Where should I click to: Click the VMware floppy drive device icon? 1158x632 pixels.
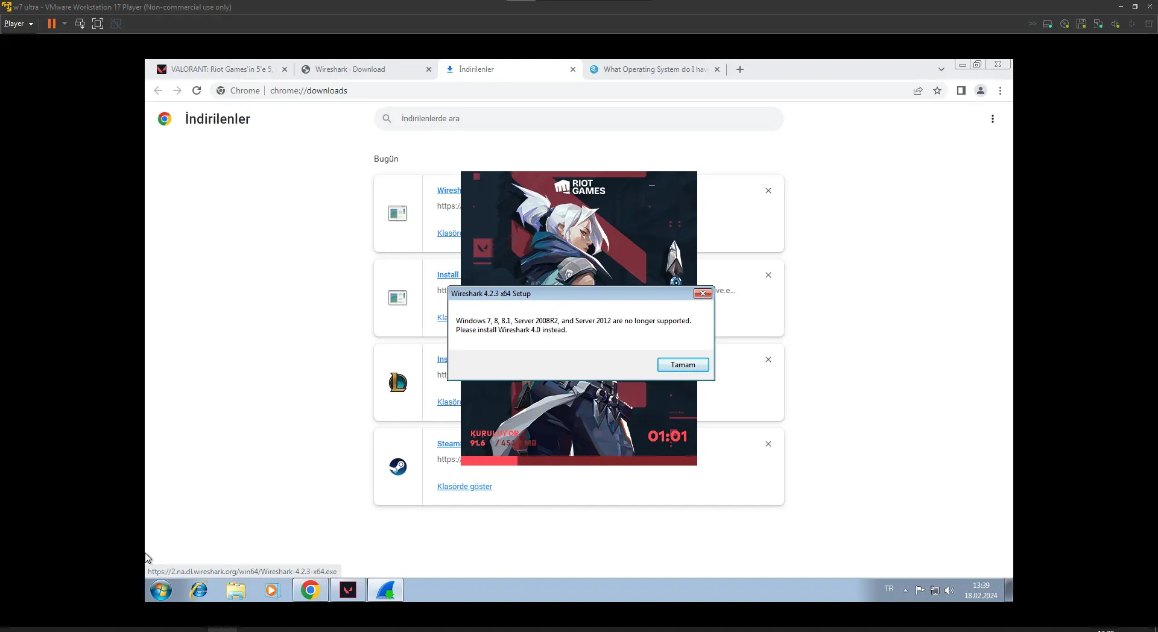[1081, 24]
